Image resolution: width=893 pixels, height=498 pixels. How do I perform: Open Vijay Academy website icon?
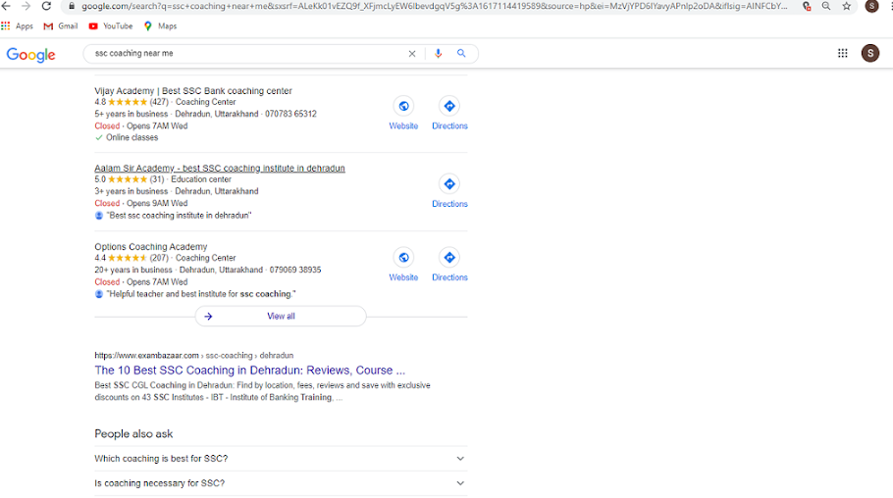[403, 106]
